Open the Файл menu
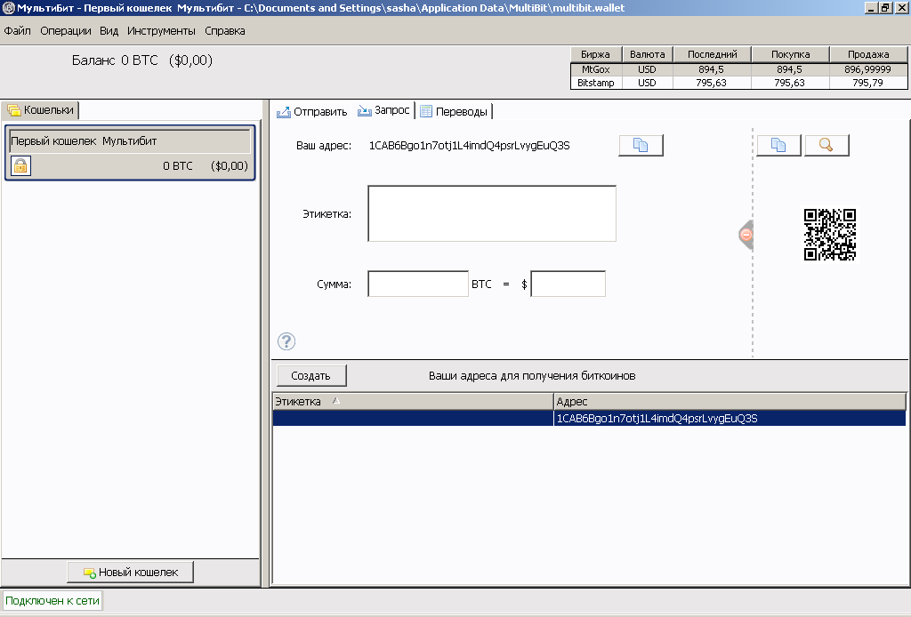The height and width of the screenshot is (617, 911). [18, 31]
